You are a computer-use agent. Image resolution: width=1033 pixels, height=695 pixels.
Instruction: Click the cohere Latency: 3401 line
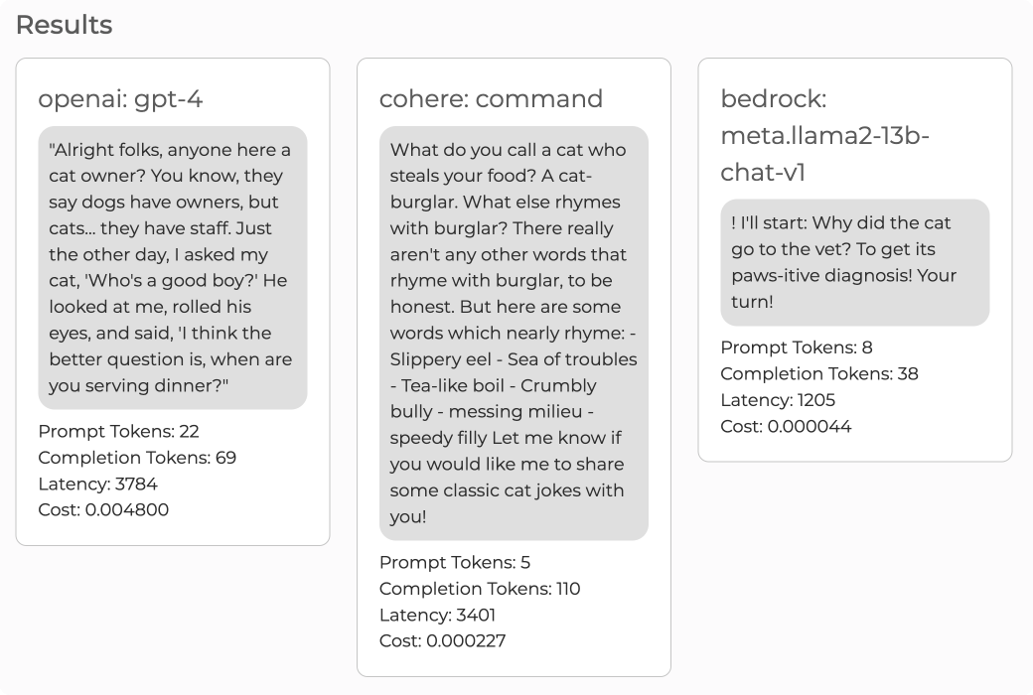437,615
